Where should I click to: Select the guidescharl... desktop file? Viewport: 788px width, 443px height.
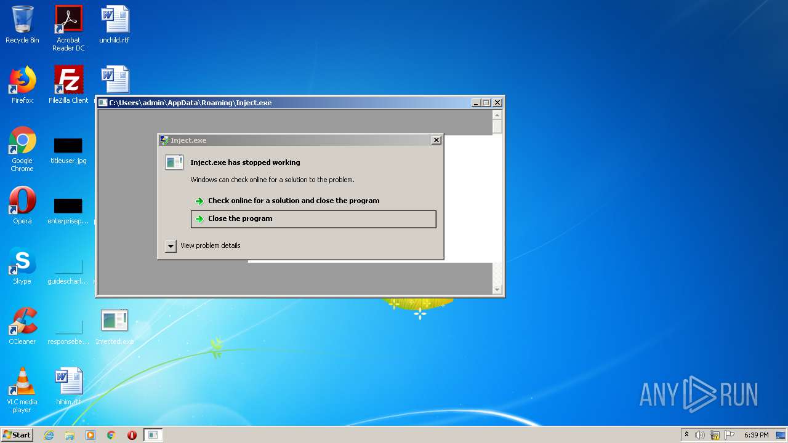(68, 272)
